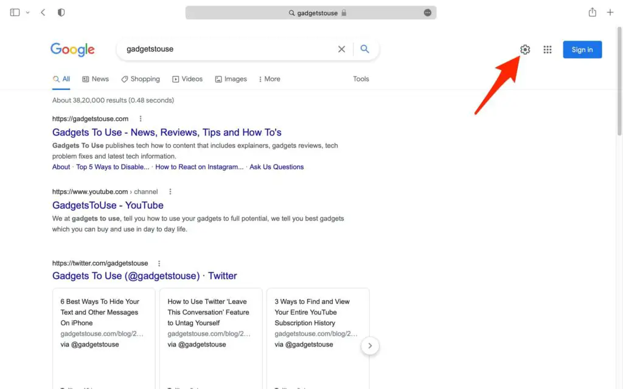Screen dimensions: 623x389
Task: Switch to the Images tab
Action: pyautogui.click(x=231, y=79)
